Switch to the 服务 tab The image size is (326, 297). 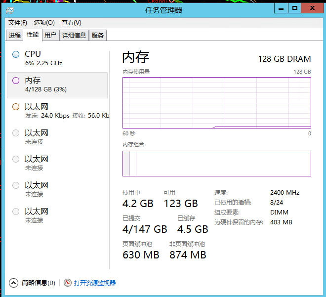(97, 35)
